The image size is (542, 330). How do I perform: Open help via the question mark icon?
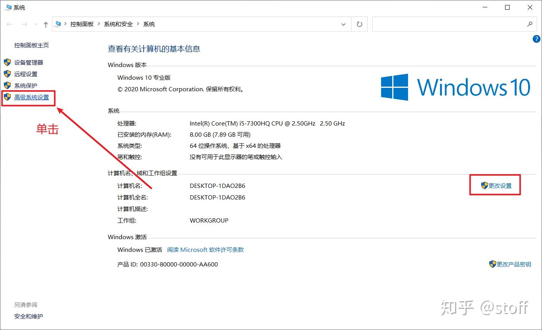click(x=536, y=39)
